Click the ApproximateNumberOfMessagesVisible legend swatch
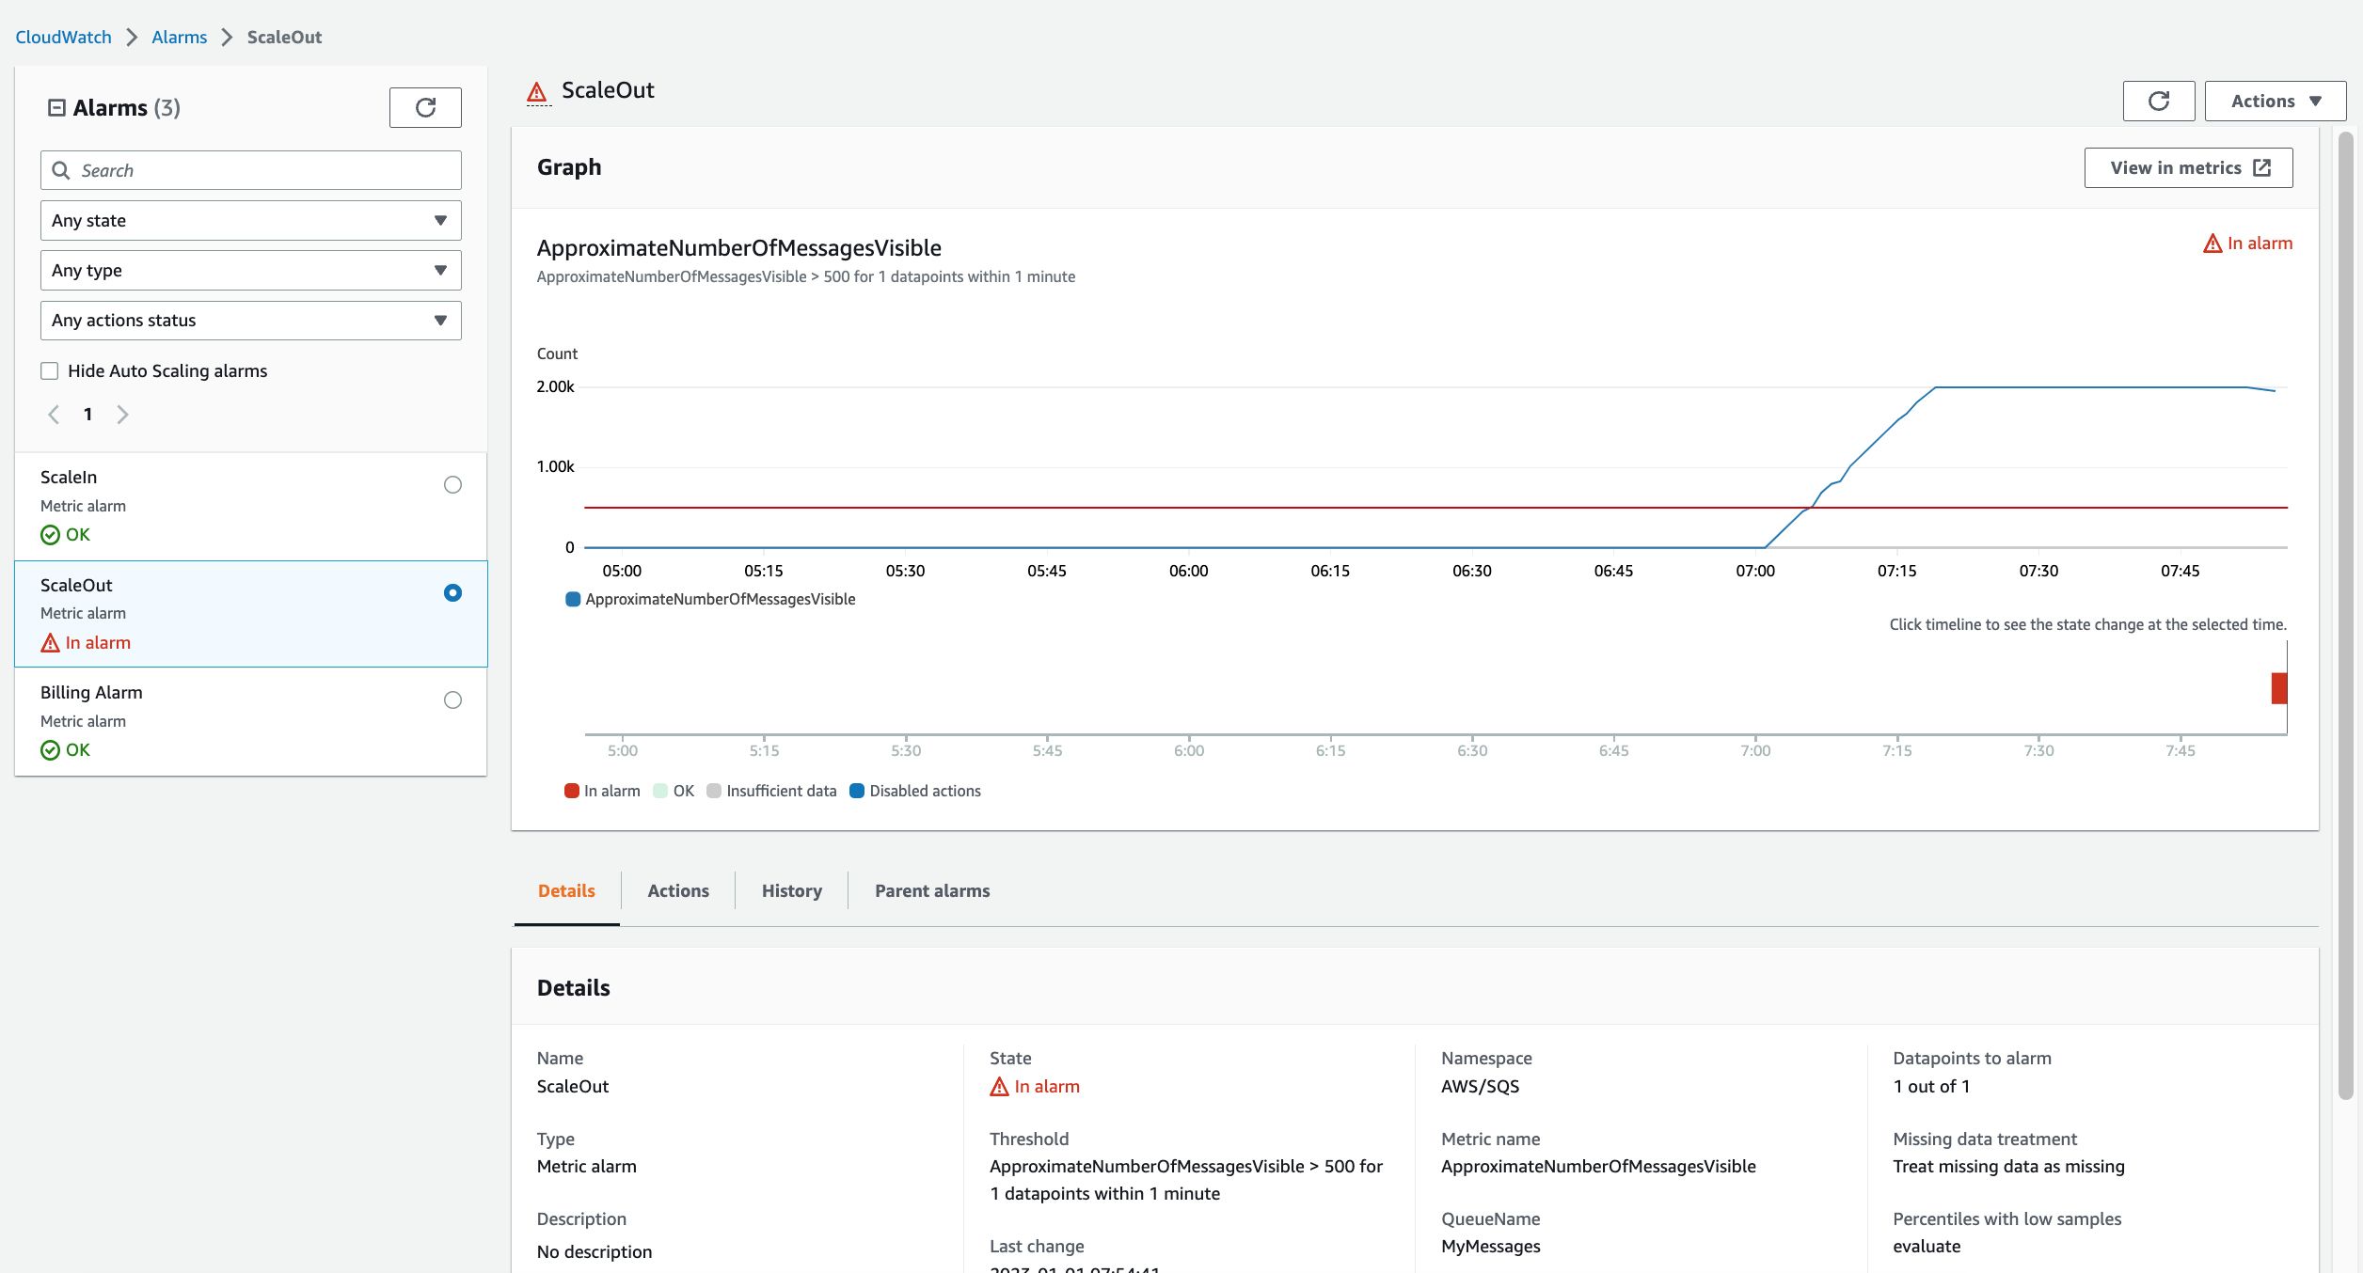This screenshot has width=2363, height=1273. coord(572,600)
